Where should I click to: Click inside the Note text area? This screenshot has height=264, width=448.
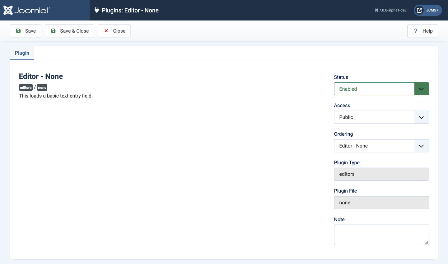[x=381, y=235]
